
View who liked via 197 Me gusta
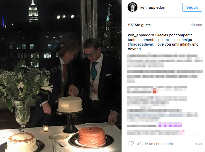point(139,25)
